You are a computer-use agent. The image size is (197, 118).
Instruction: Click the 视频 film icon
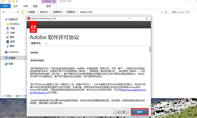[8, 42]
